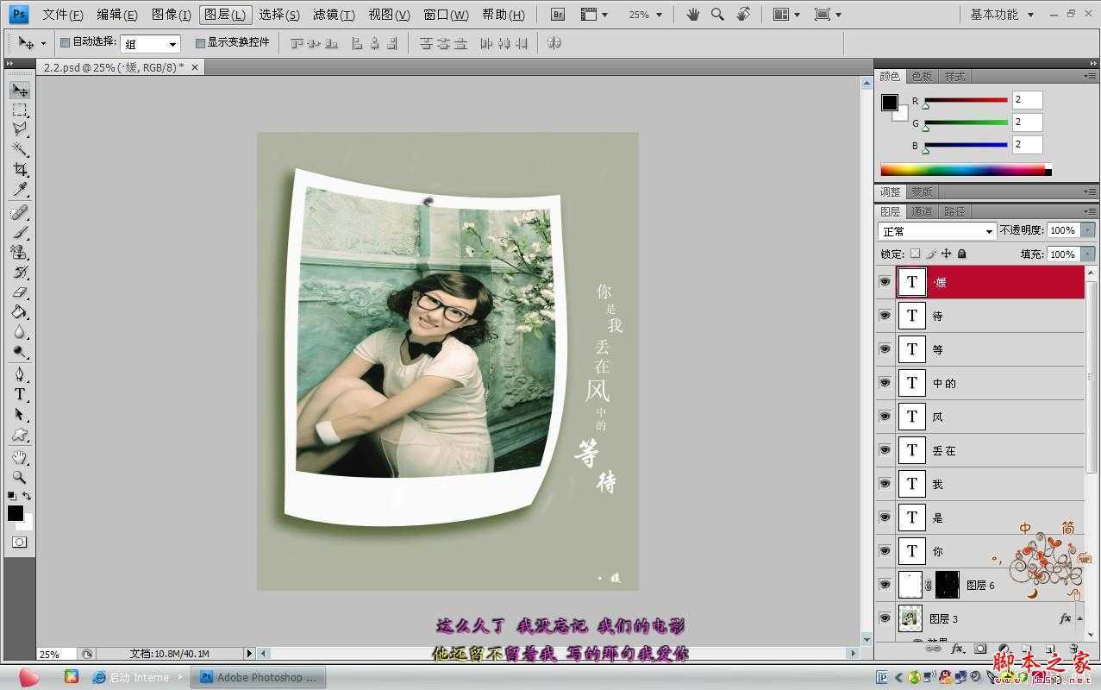Select the Horizontal Type tool
This screenshot has height=690, width=1101.
tap(20, 394)
